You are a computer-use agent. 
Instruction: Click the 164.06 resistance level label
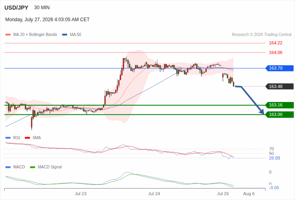pos(276,52)
